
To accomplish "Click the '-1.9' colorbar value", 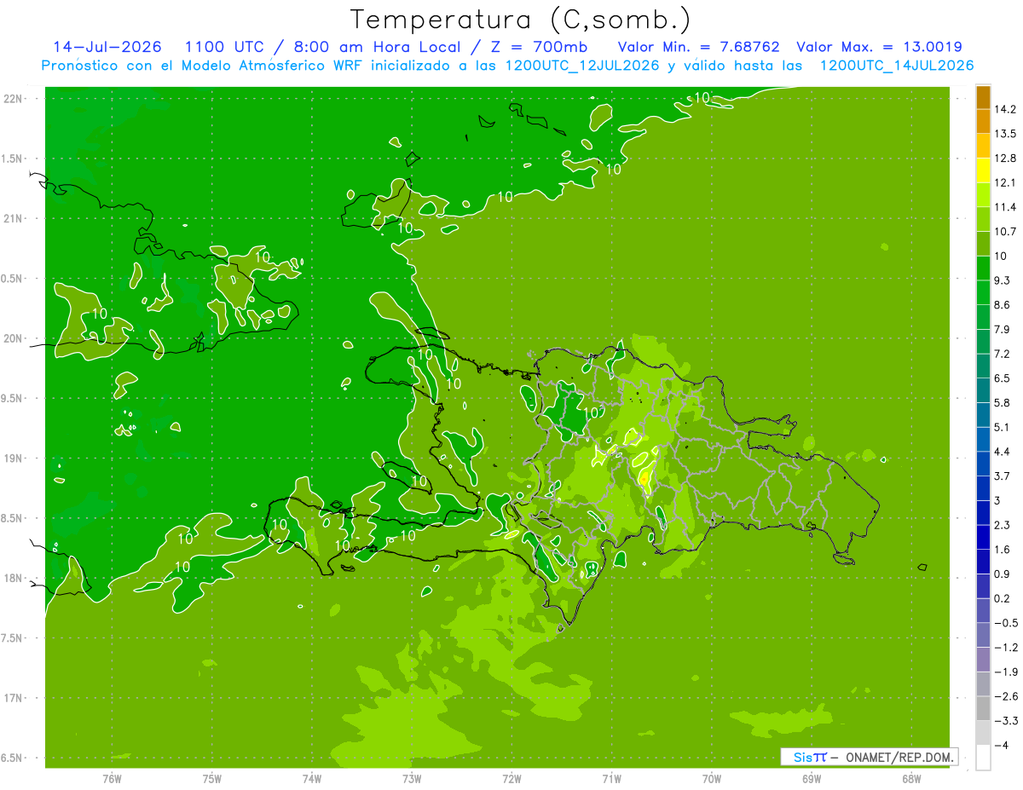I will pyautogui.click(x=1005, y=672).
